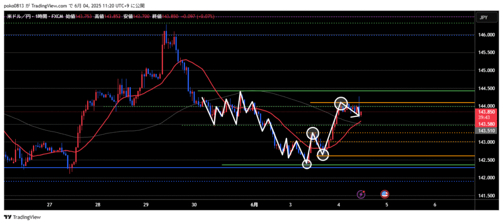
Task: Click the red 143.850 current price label
Action: [486, 112]
